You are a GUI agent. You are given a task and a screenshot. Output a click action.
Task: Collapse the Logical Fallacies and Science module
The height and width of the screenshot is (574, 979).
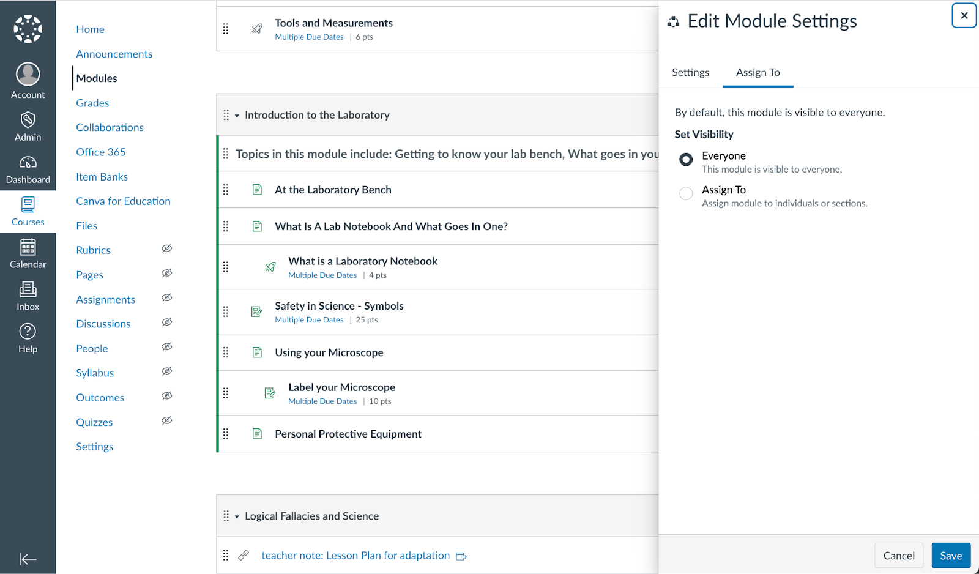237,517
